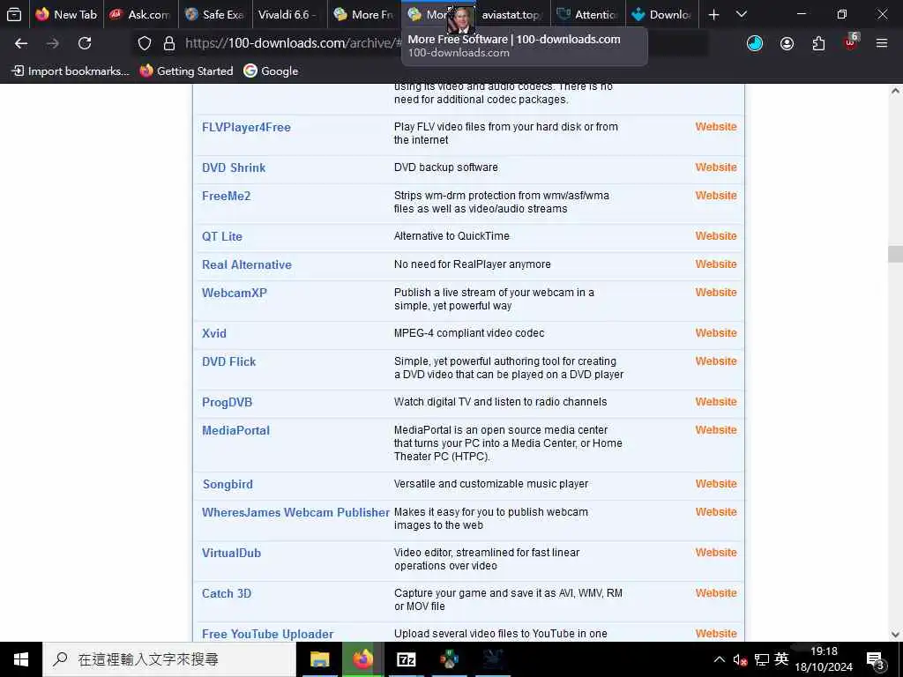Open the WebcamXP link
903x677 pixels.
click(x=234, y=293)
